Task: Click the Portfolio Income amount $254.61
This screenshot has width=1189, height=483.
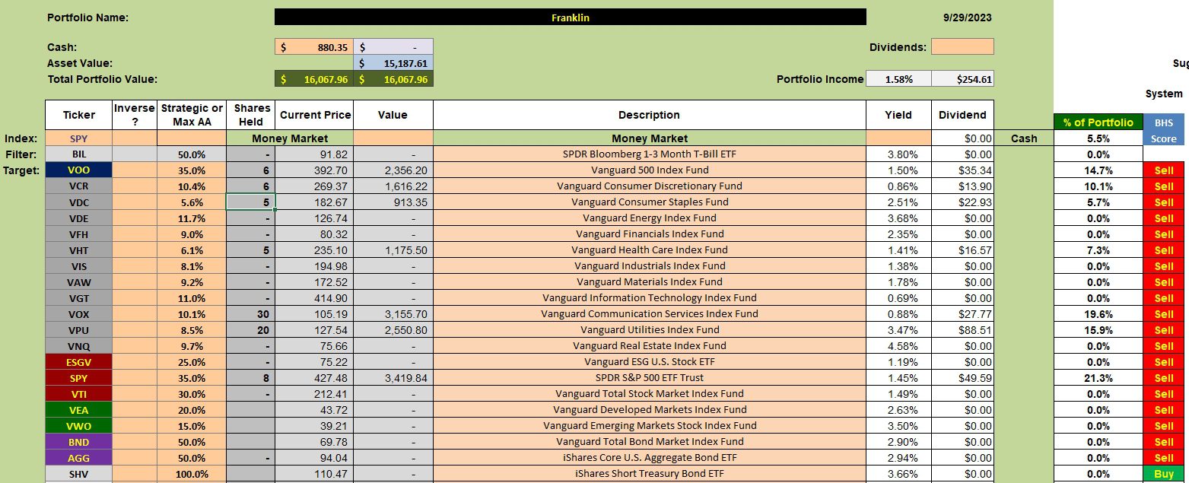Action: [x=962, y=79]
